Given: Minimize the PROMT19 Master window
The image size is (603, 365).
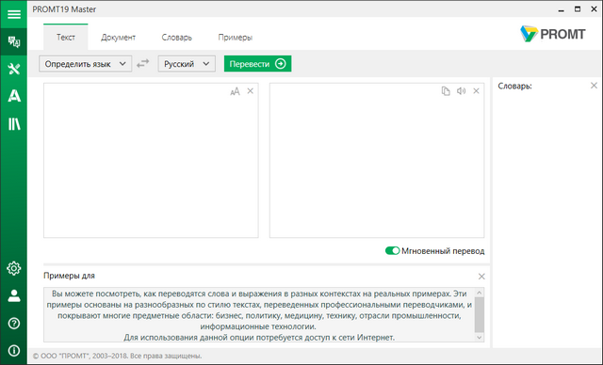Looking at the screenshot, I should [x=562, y=9].
